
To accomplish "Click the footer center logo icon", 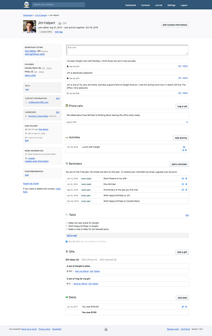I will [106, 329].
